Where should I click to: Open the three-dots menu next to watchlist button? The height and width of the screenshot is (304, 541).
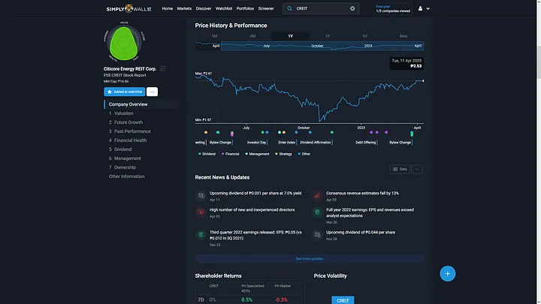click(152, 92)
